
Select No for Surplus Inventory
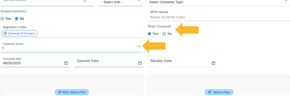(16, 19)
